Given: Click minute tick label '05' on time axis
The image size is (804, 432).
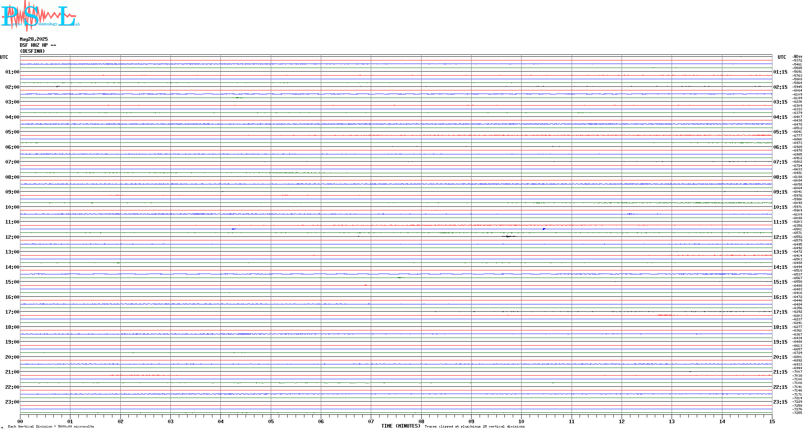Looking at the screenshot, I should tap(271, 421).
